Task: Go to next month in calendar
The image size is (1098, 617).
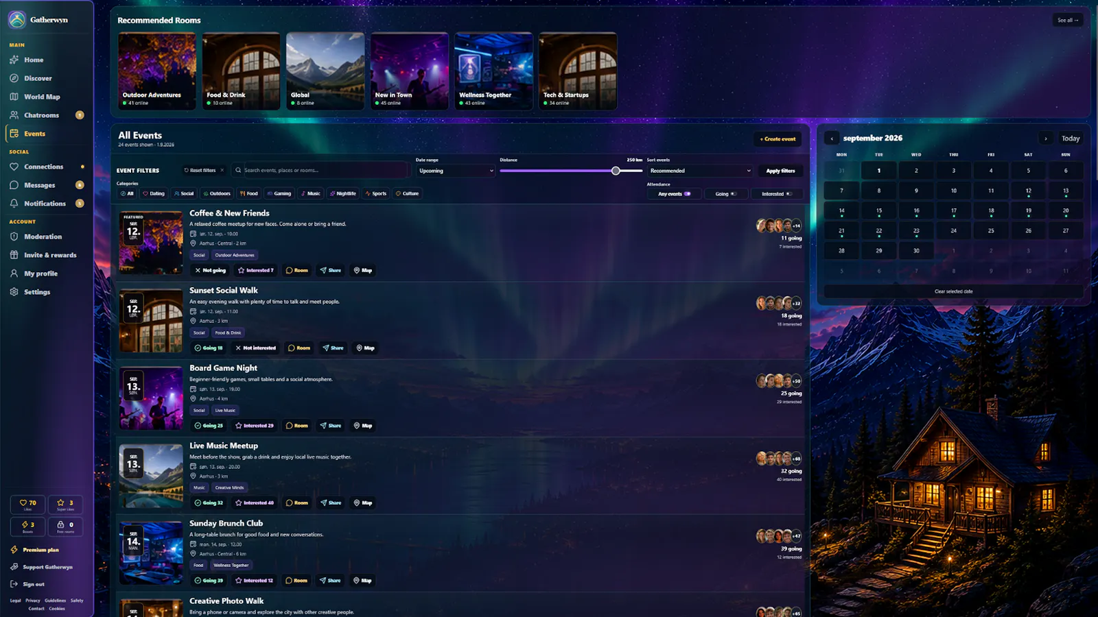Action: pos(1046,138)
